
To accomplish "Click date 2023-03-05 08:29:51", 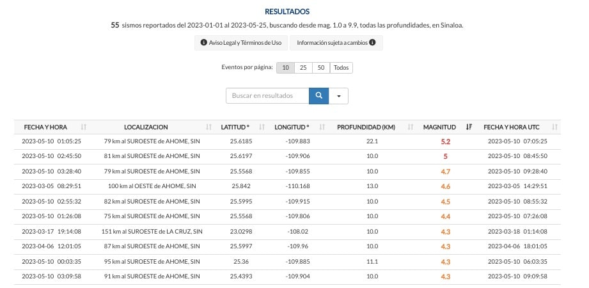I will [x=51, y=186].
